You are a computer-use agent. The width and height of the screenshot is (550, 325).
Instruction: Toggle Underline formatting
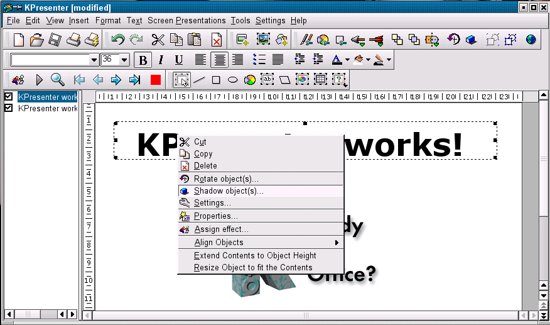[x=179, y=60]
